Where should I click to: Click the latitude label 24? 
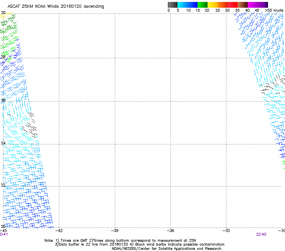3,143
